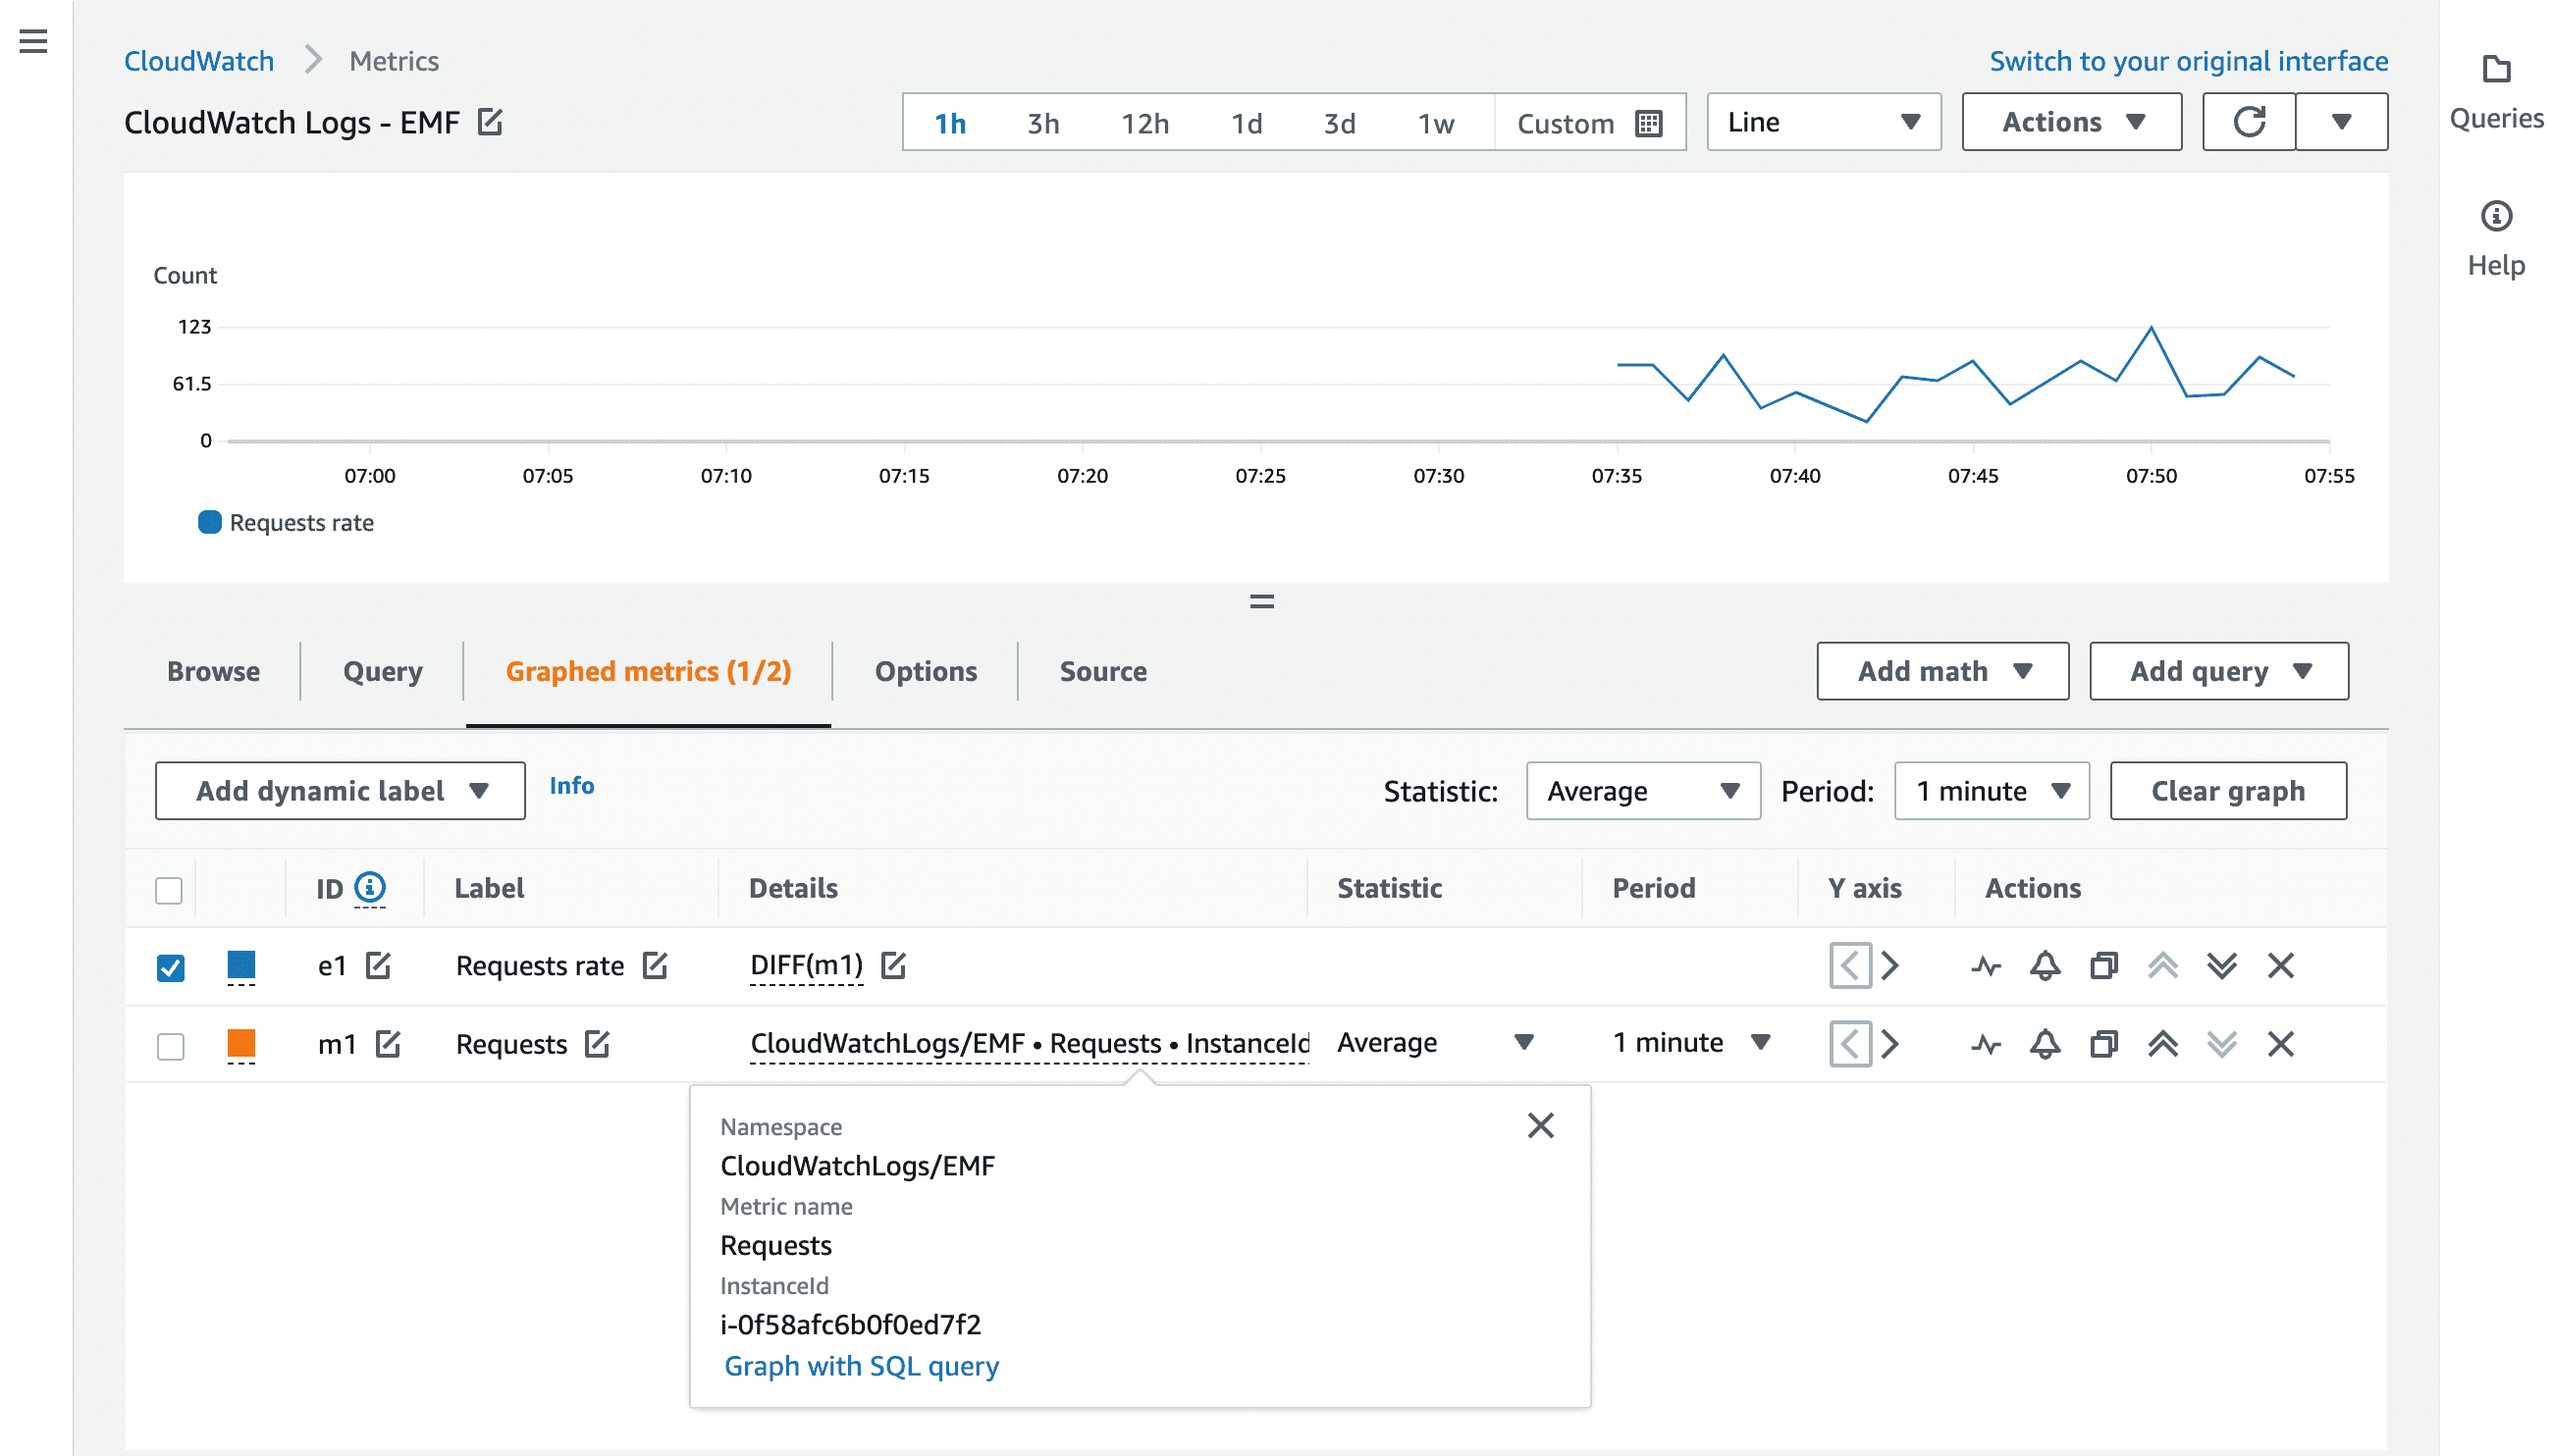Open Graph with SQL query link

[x=862, y=1366]
